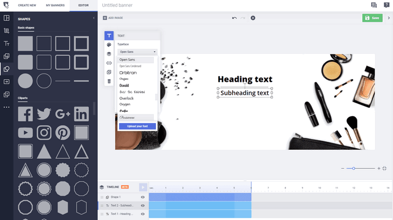The width and height of the screenshot is (393, 220).
Task: Click the Save button
Action: pos(372,18)
